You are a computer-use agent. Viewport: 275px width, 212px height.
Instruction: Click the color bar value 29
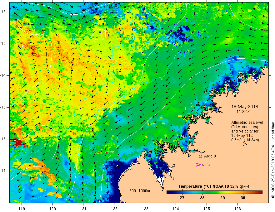222,198
